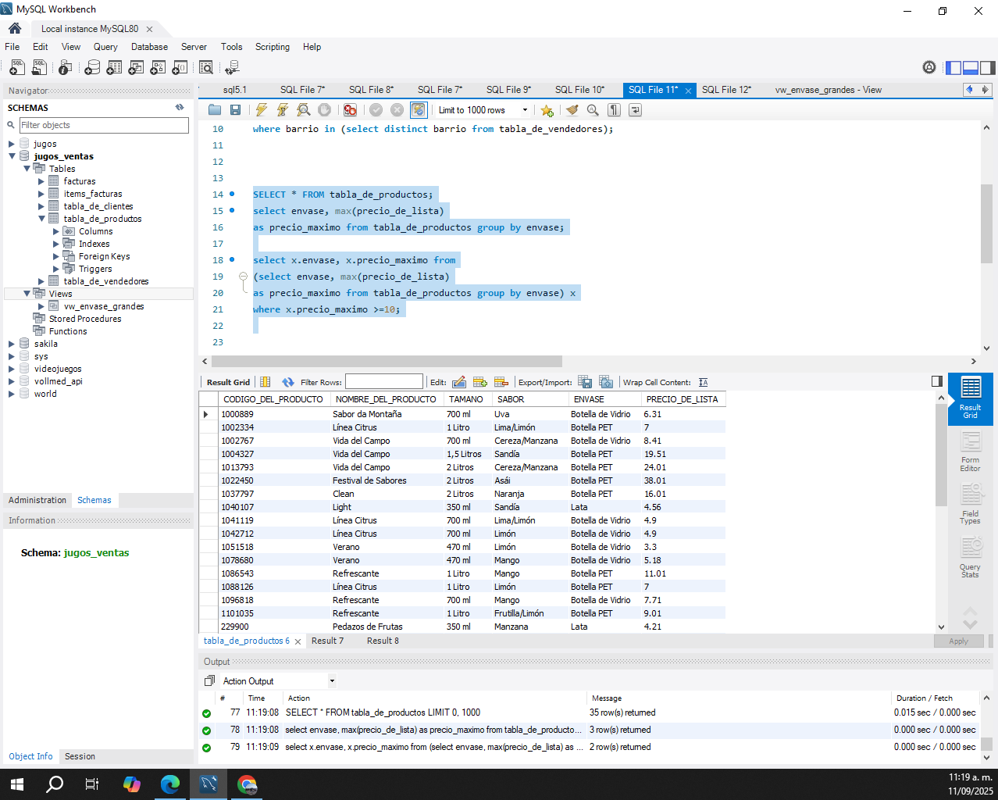Collapse the Views folder
The image size is (998, 800).
pyautogui.click(x=27, y=294)
